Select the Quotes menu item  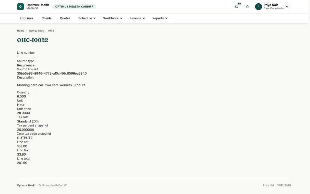point(65,18)
